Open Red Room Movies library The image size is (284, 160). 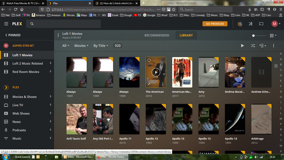(26, 72)
